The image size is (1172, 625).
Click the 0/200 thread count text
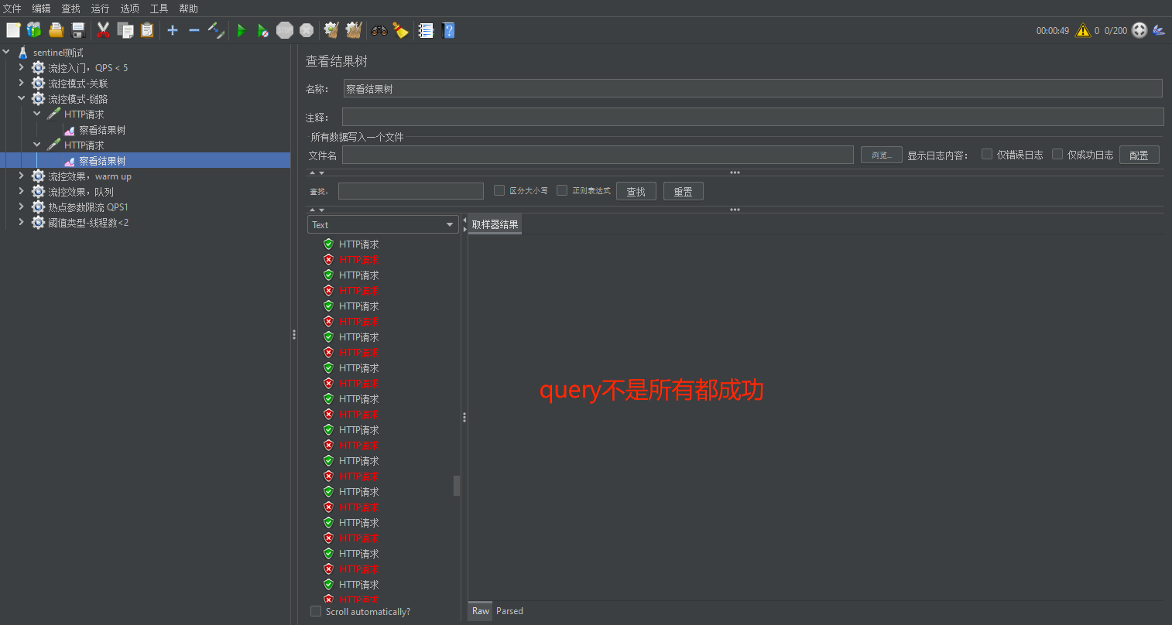[x=1115, y=31]
